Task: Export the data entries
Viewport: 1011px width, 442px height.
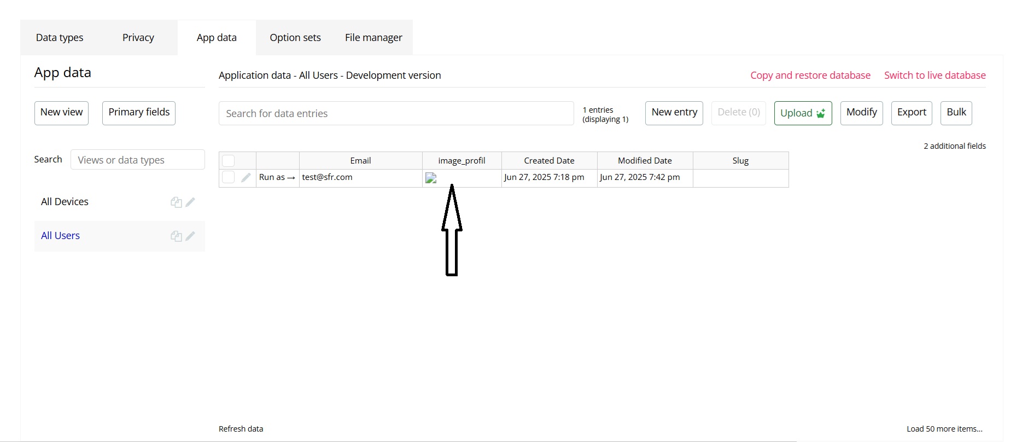Action: click(911, 113)
